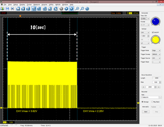This screenshot has width=164, height=127.
Task: Open the Window menu
Action: tap(65, 4)
